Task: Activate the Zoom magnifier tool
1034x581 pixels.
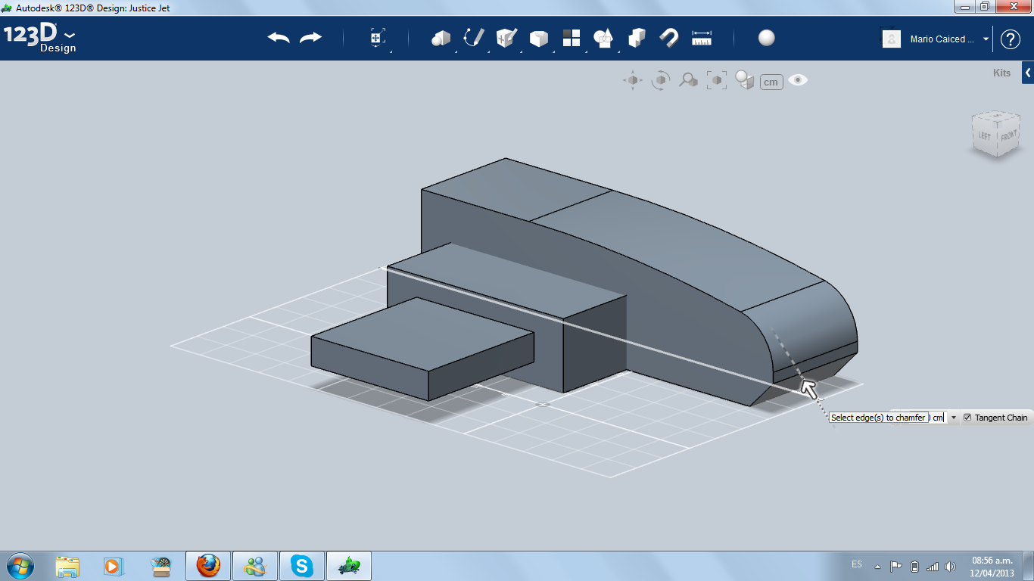Action: pos(688,80)
